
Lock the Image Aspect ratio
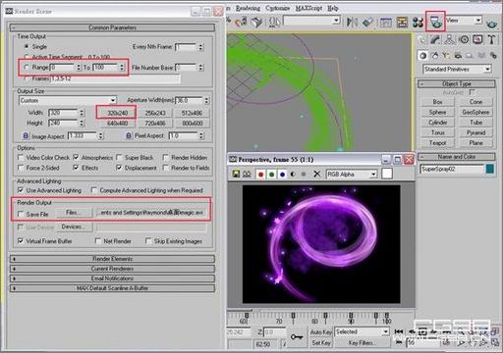[x=26, y=135]
